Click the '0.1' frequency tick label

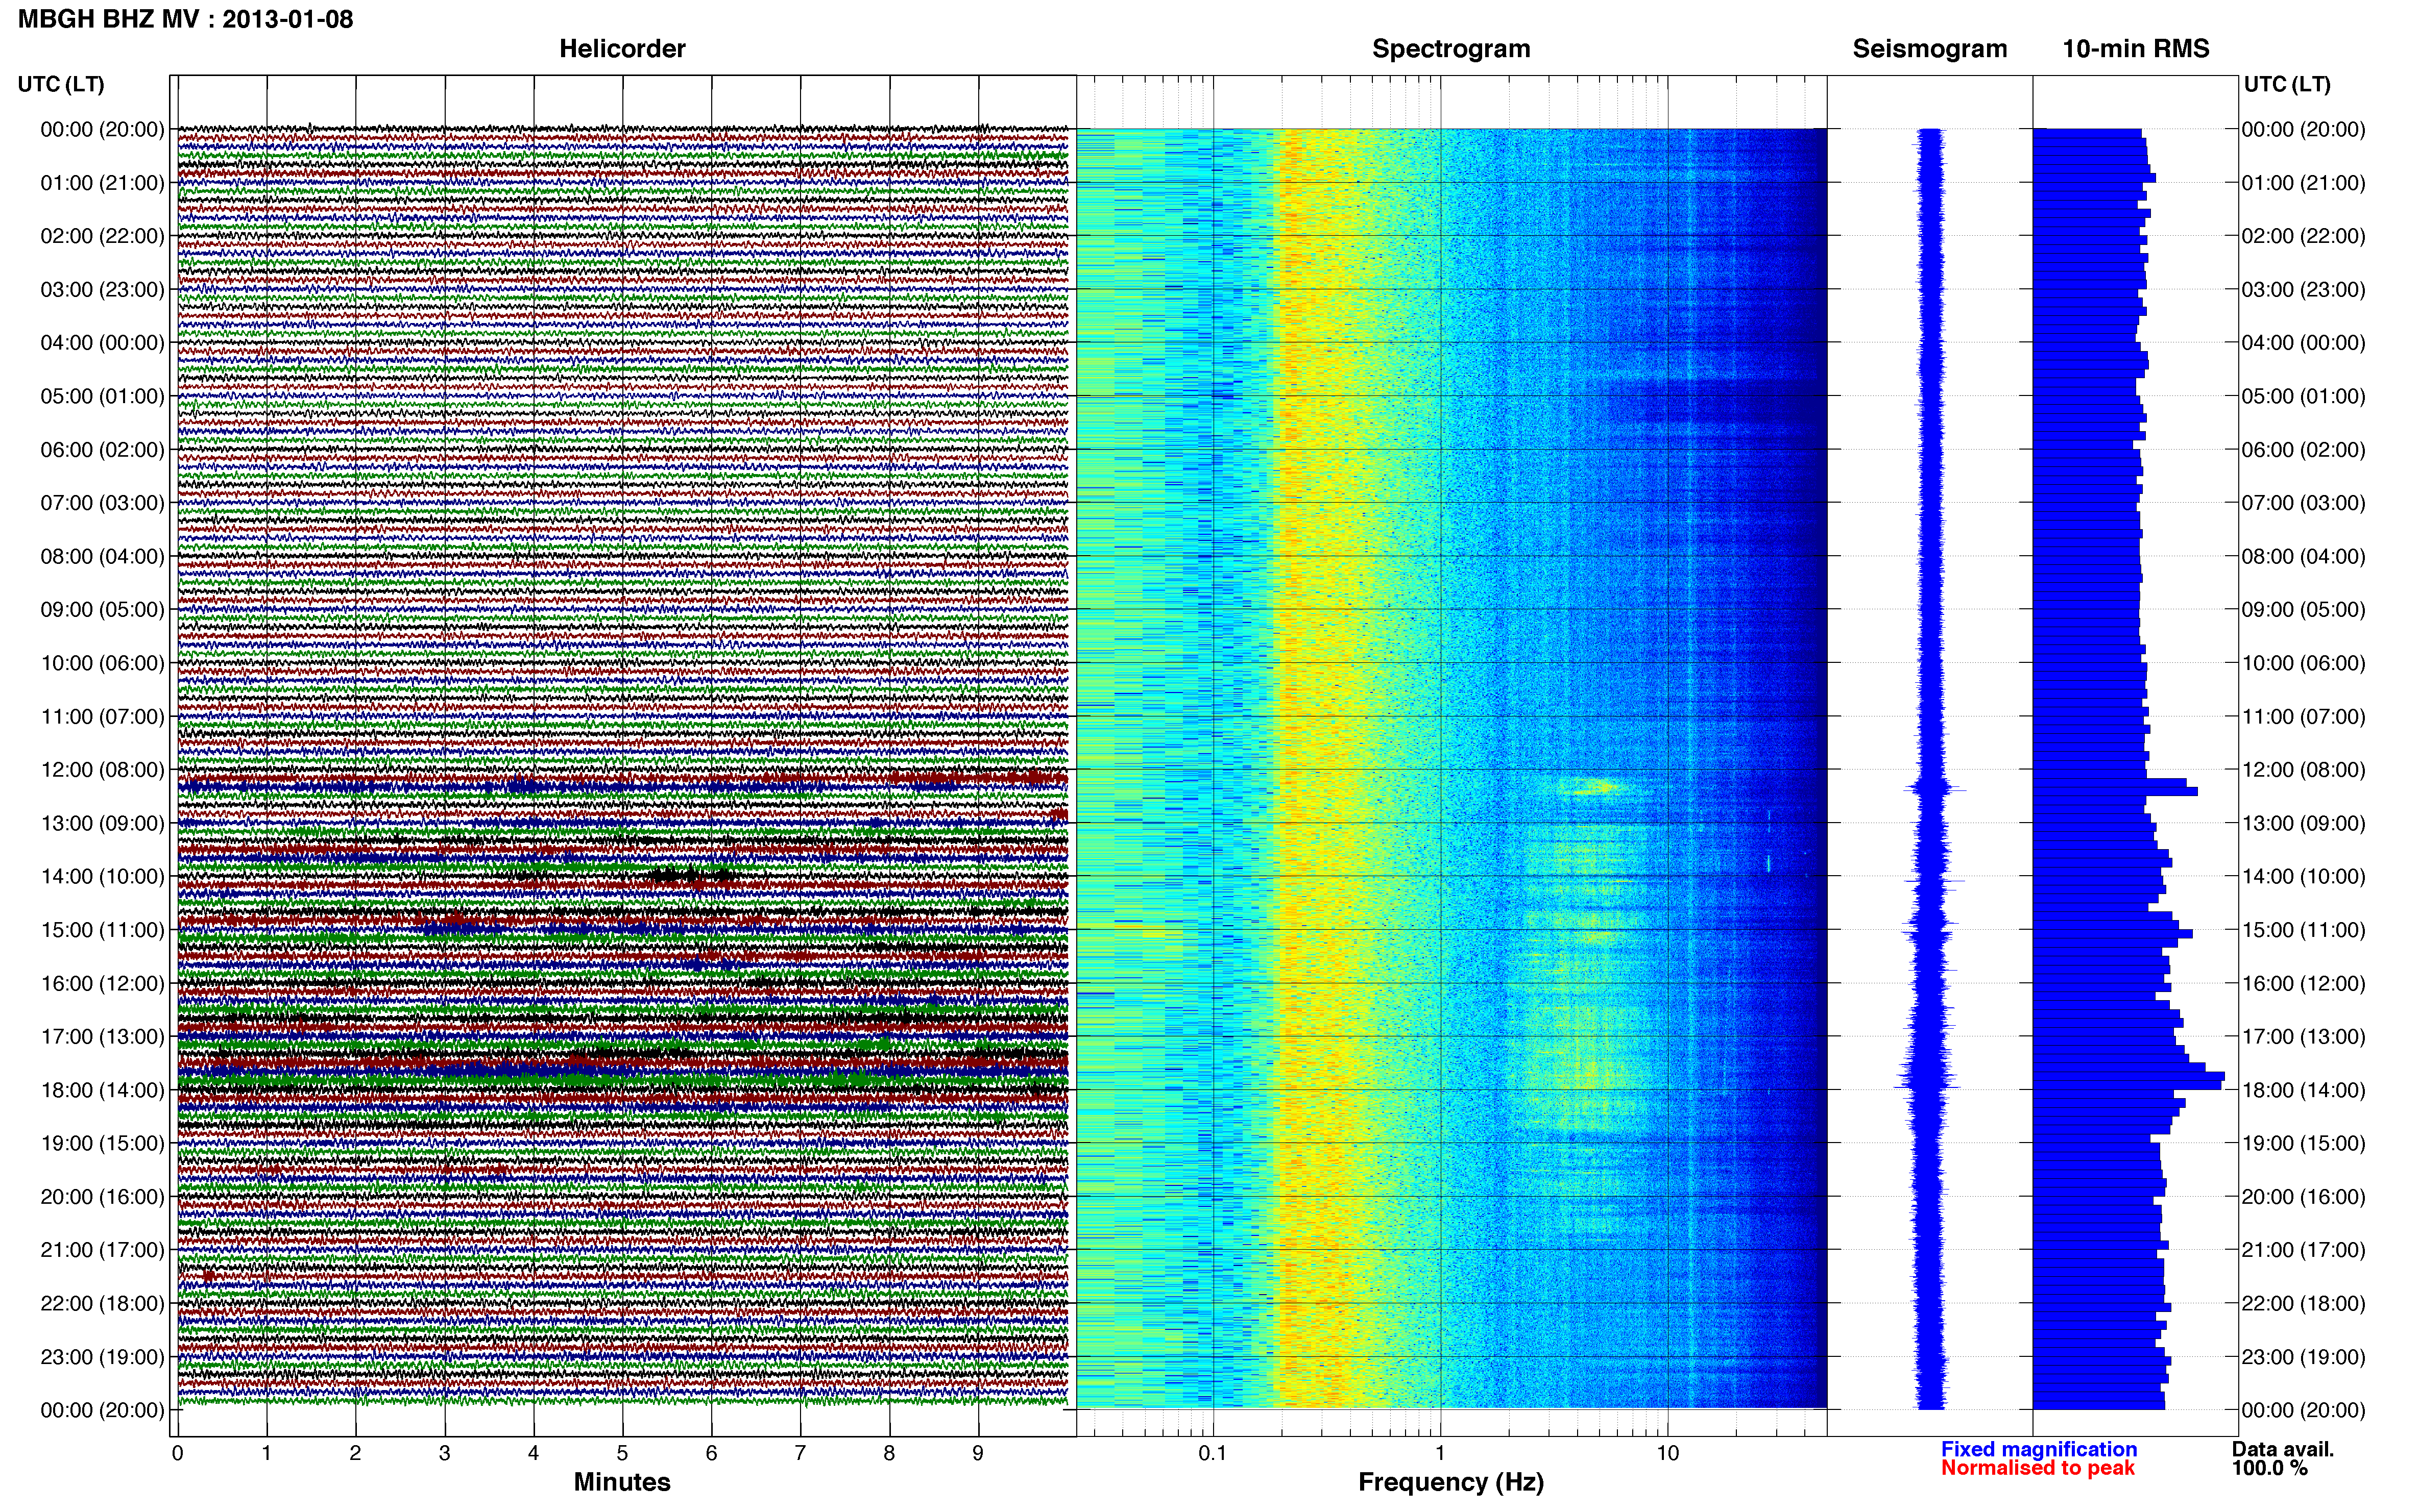click(1213, 1453)
